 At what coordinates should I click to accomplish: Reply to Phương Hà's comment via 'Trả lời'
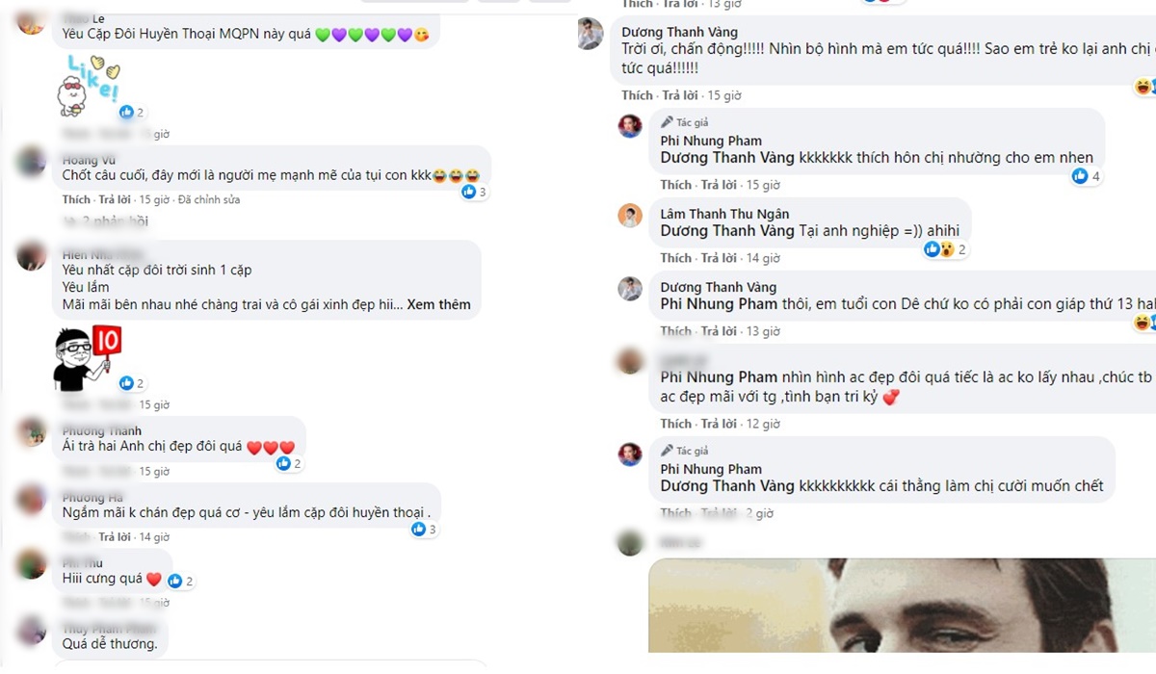click(x=116, y=537)
